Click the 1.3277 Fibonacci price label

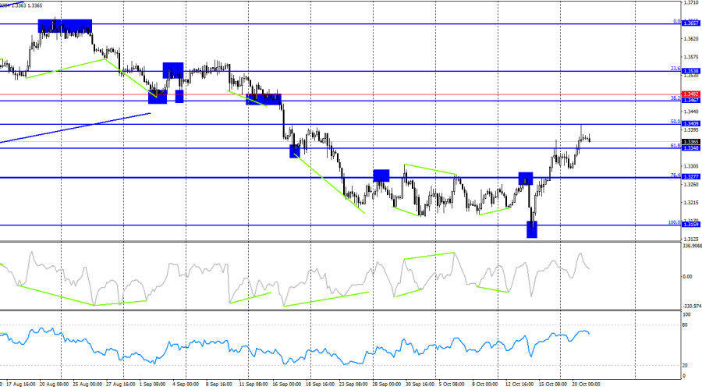coord(690,177)
